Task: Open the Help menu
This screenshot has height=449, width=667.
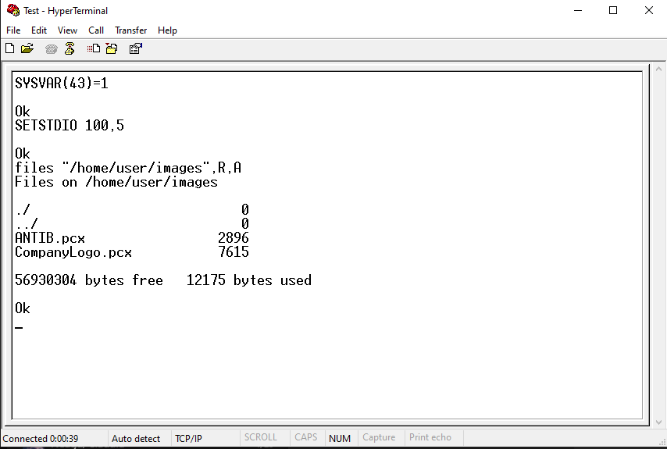Action: (167, 30)
